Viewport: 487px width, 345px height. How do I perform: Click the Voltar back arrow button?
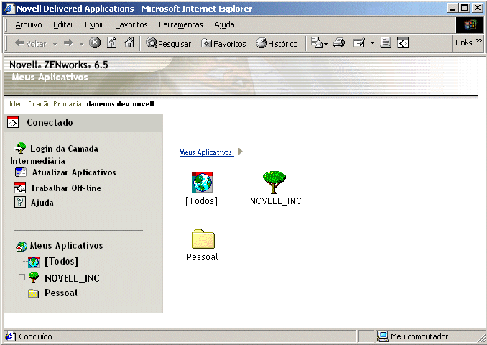(x=30, y=43)
